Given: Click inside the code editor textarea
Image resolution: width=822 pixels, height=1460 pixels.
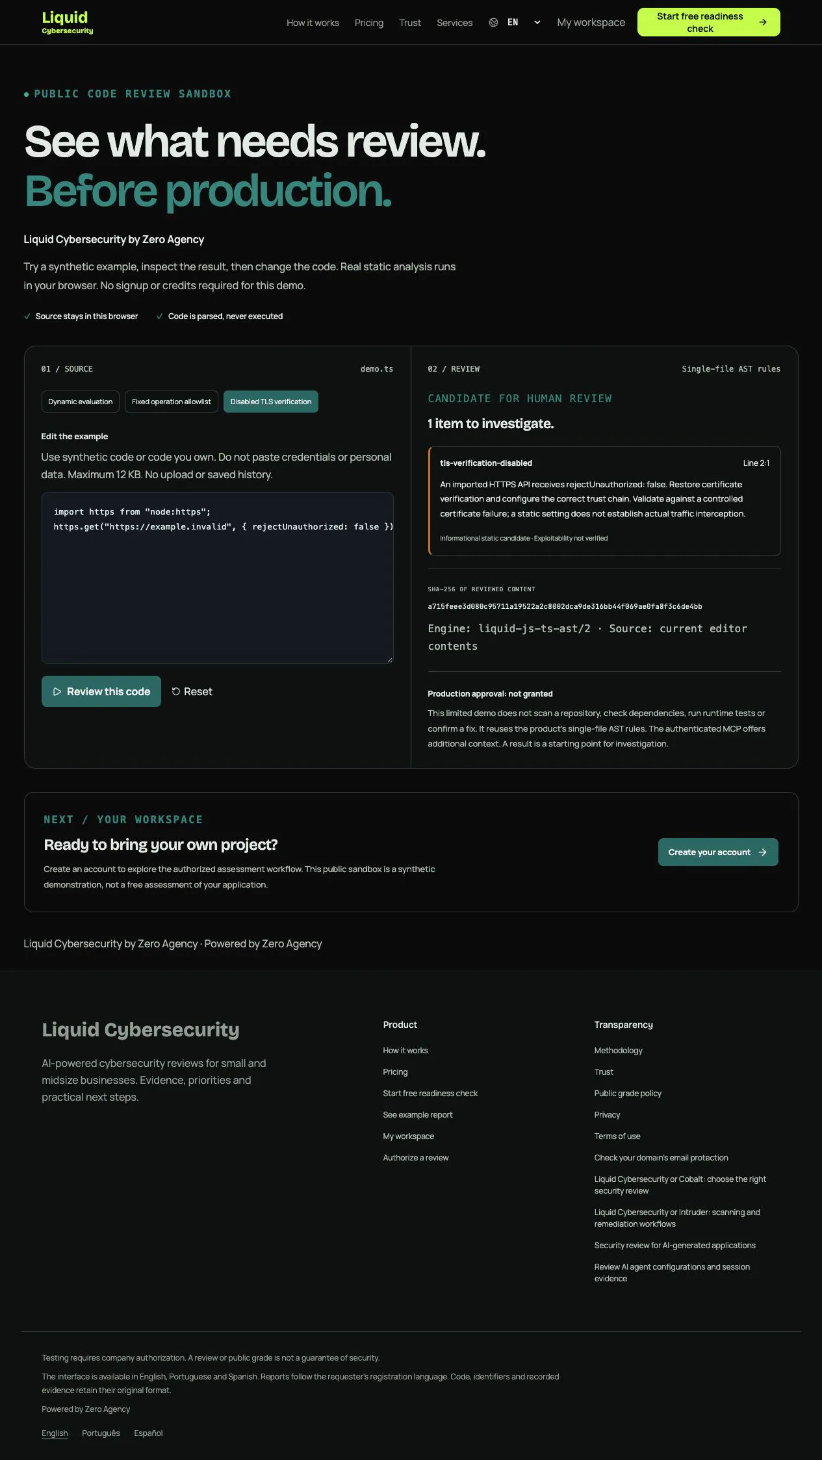Looking at the screenshot, I should (x=218, y=578).
